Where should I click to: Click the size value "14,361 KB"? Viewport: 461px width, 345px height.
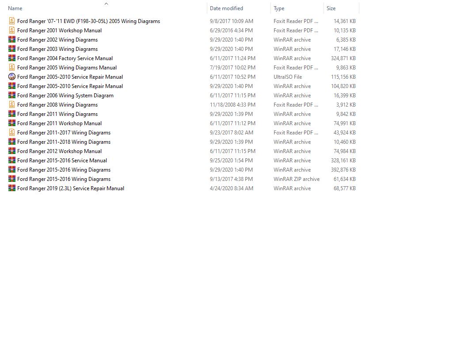(x=345, y=21)
